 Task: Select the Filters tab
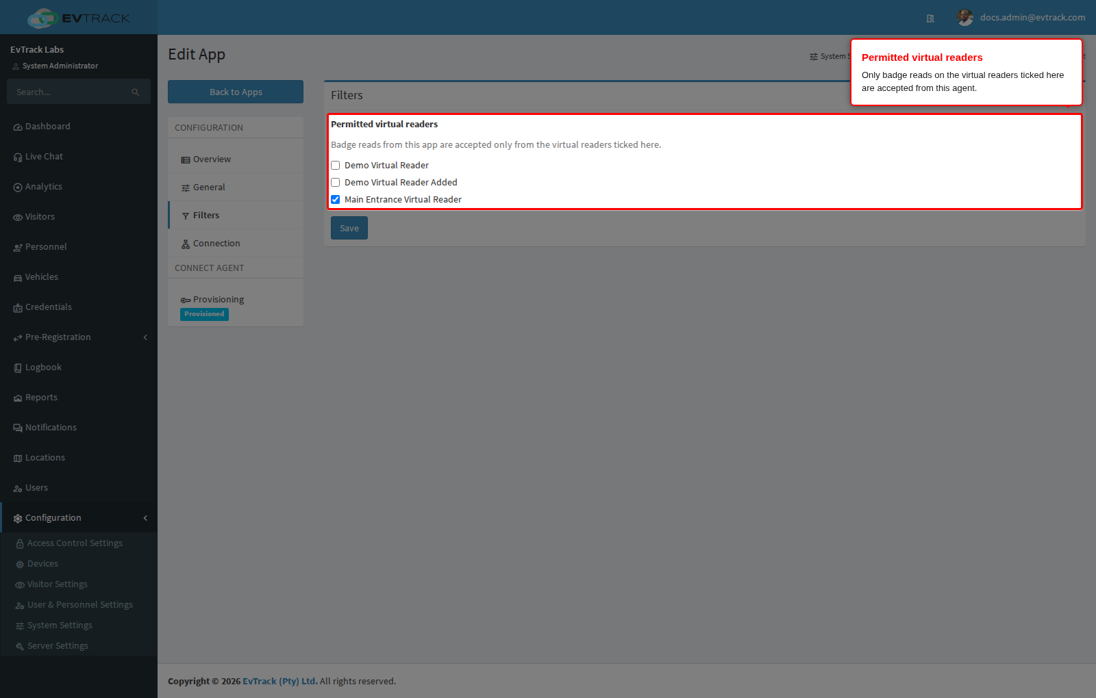(x=236, y=216)
